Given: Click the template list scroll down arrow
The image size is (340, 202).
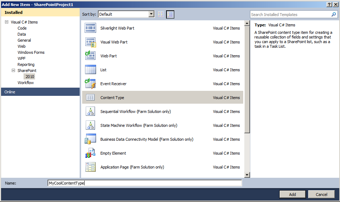Looking at the screenshot, I should [x=247, y=175].
